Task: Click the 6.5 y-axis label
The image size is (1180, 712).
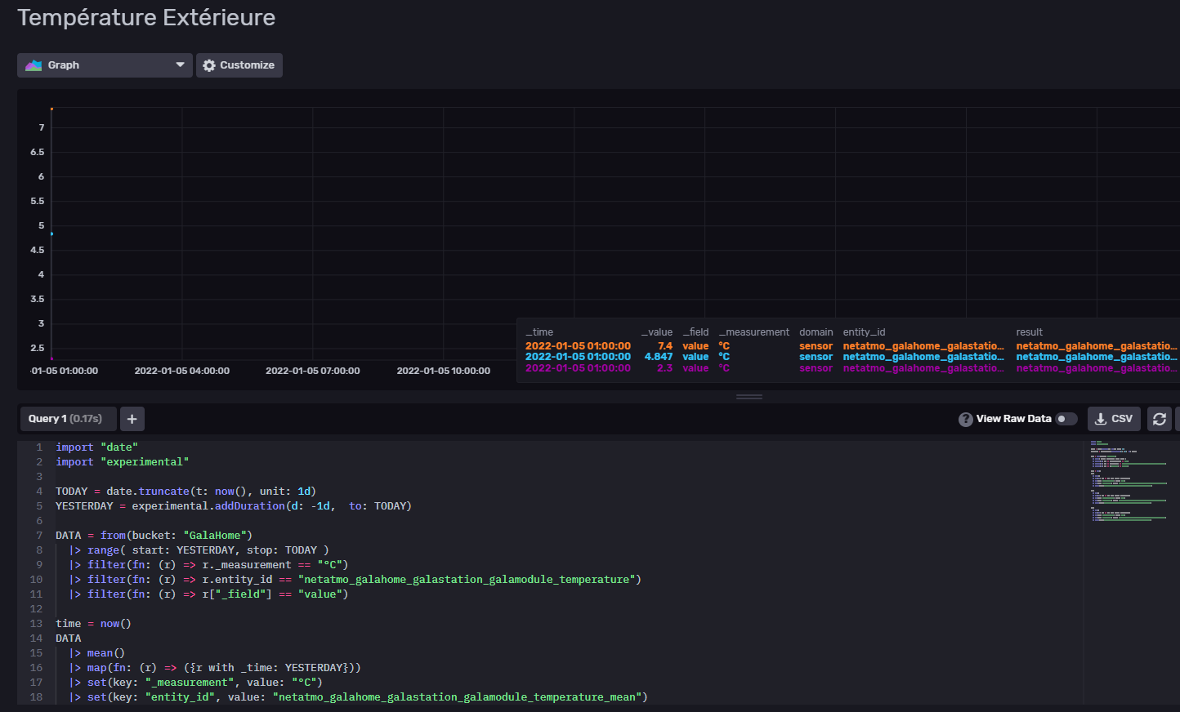Action: [x=38, y=152]
